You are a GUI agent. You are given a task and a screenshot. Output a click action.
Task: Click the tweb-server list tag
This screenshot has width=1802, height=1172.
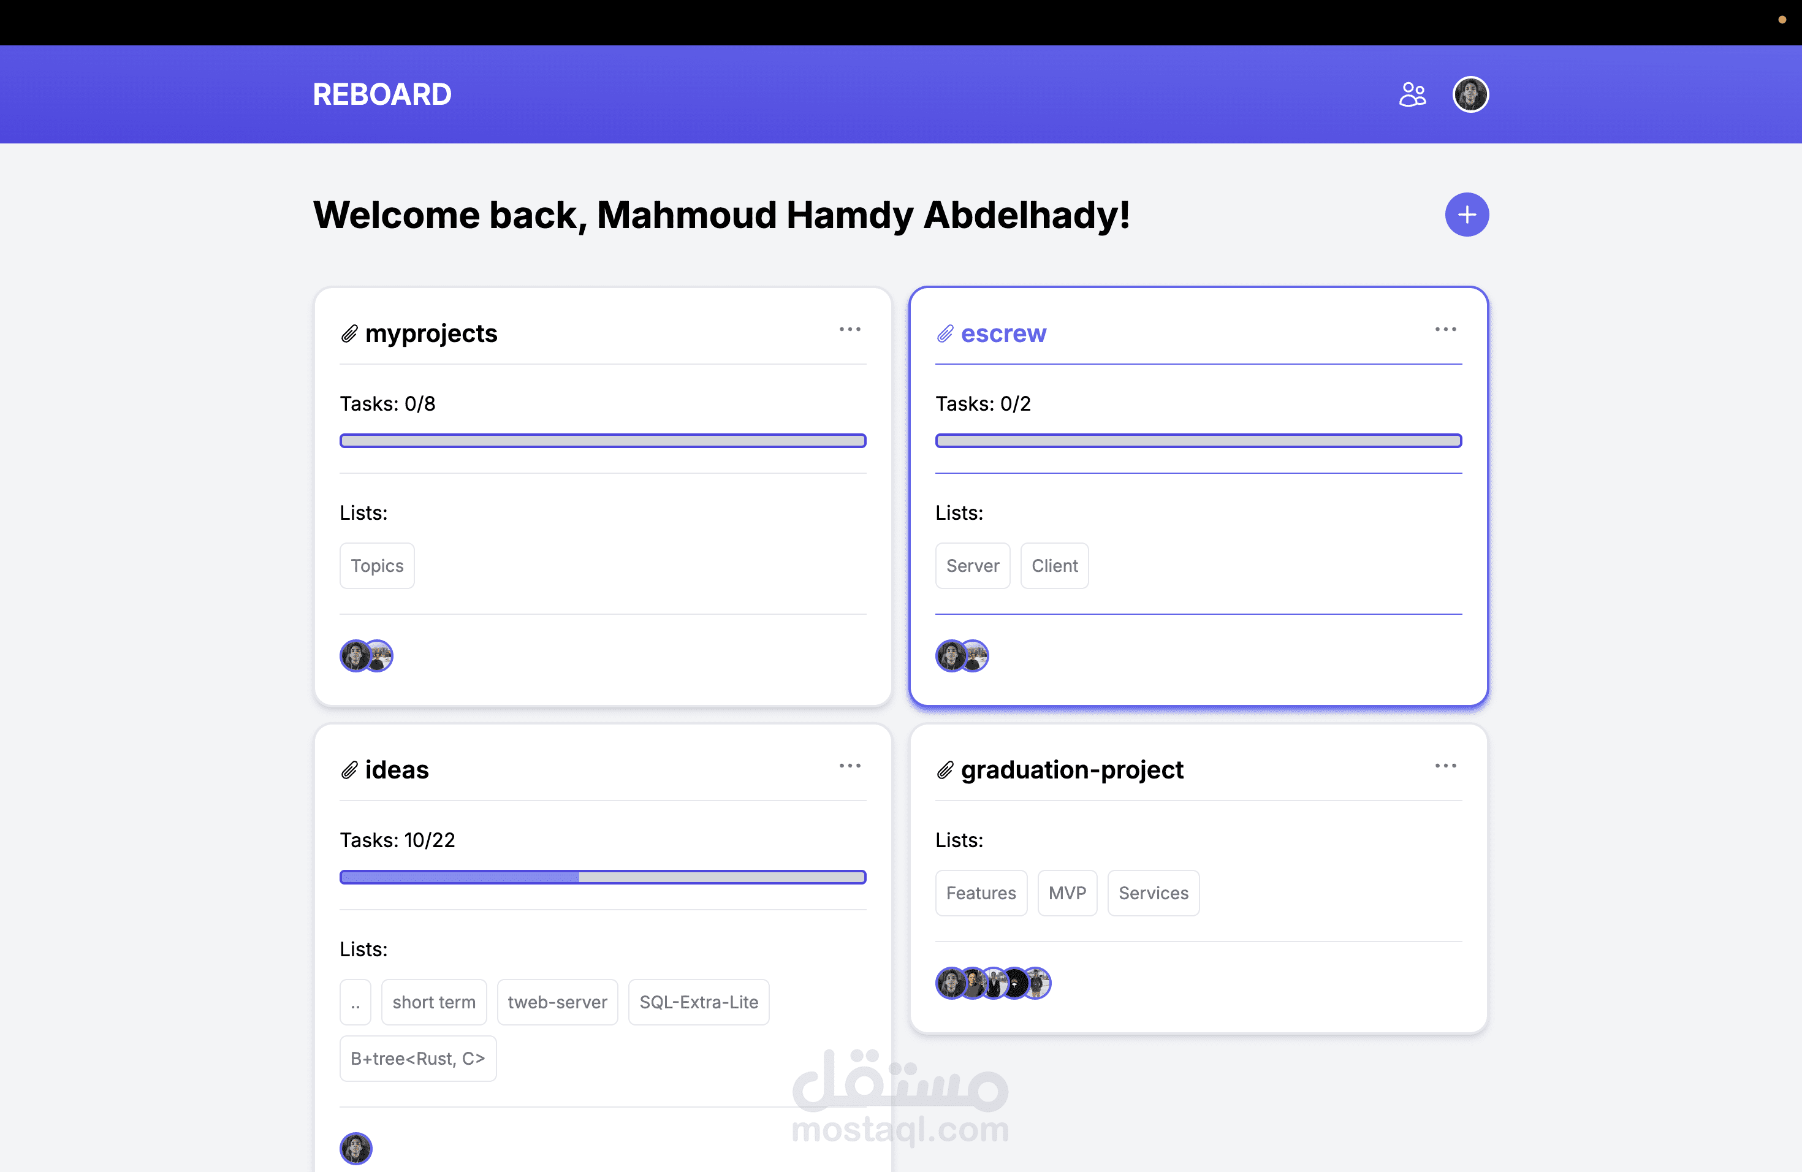click(x=557, y=1002)
